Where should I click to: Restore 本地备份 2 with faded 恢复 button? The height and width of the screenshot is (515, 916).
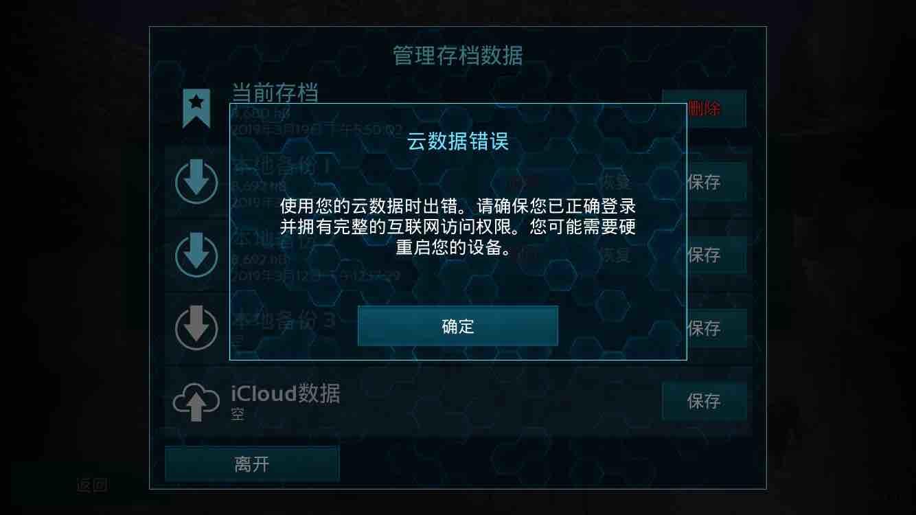613,255
